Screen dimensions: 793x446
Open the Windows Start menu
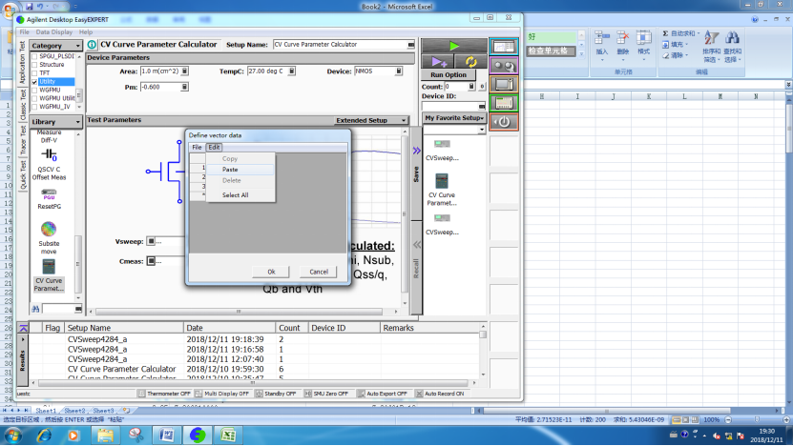tap(12, 436)
